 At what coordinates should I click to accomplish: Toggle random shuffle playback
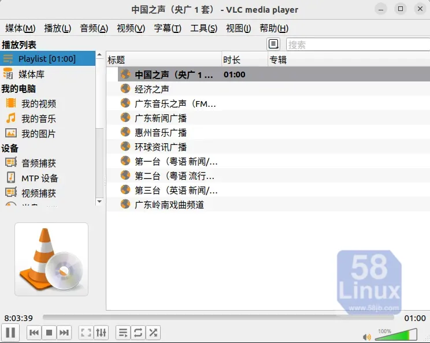click(153, 333)
